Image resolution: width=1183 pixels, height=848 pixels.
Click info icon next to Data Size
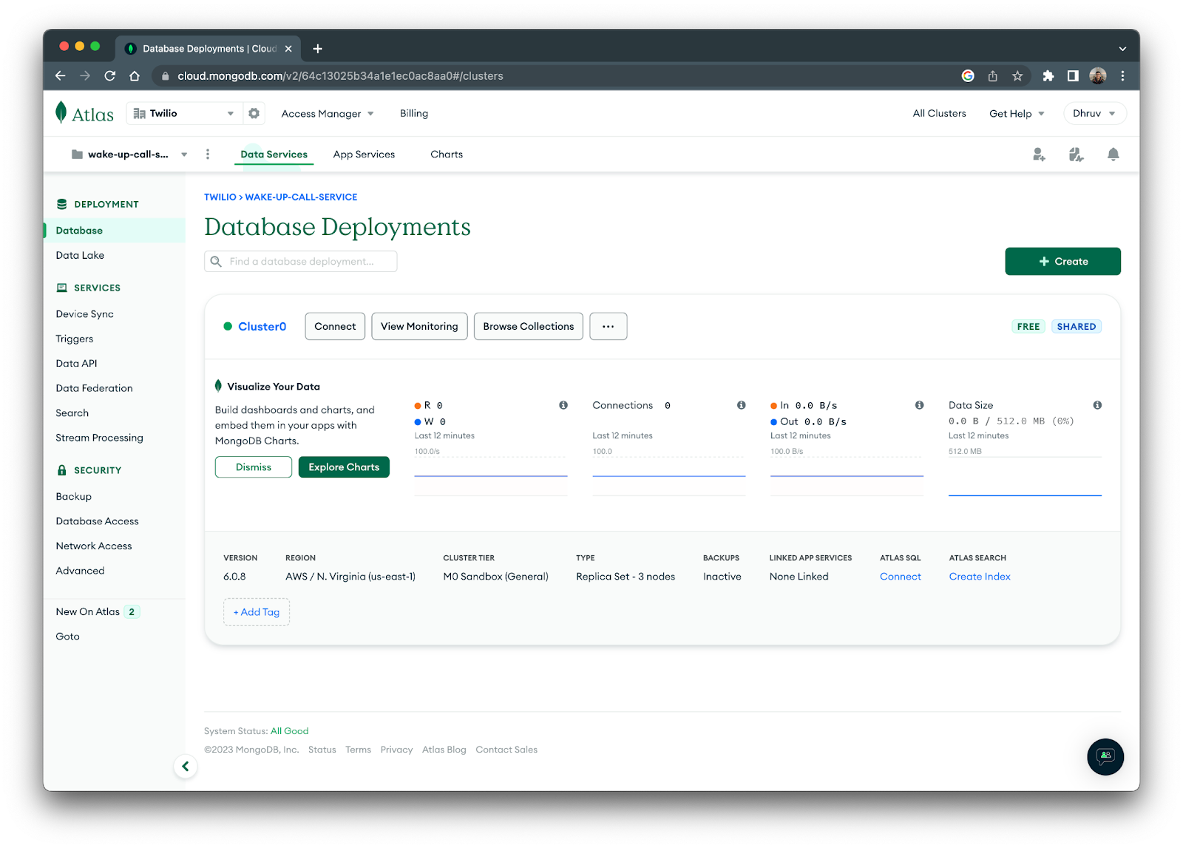click(x=1097, y=405)
